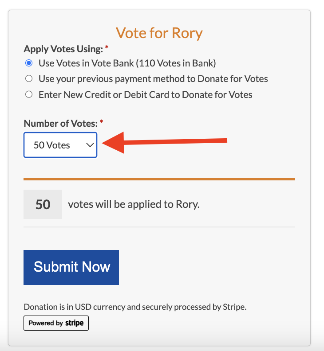
Task: Click the orange divider line
Action: click(159, 179)
